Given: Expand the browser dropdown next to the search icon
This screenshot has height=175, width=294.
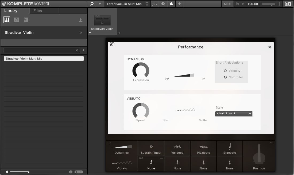Looking at the screenshot, I should click(99, 4).
